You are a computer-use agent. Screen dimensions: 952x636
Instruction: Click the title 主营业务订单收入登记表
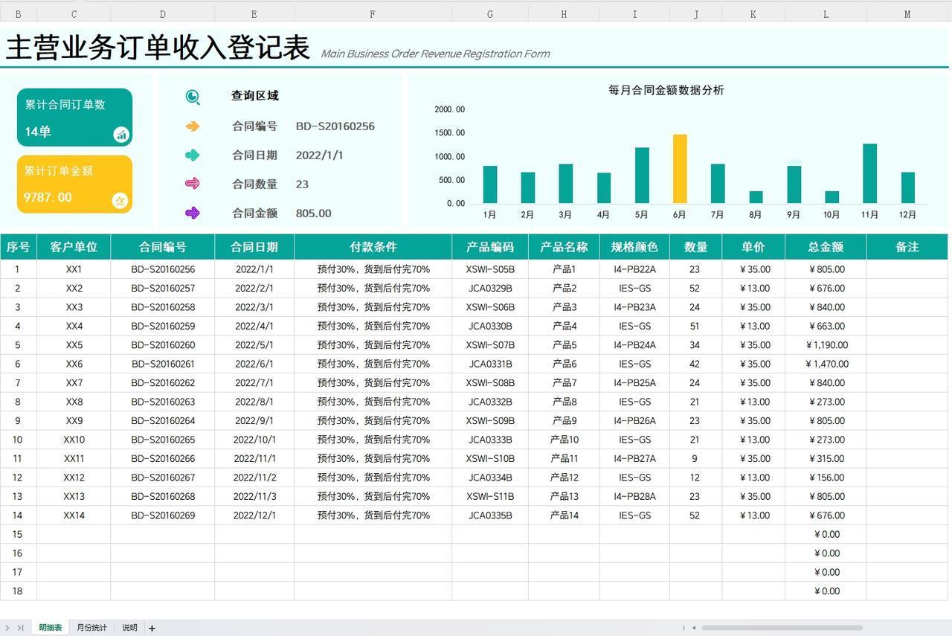point(158,47)
